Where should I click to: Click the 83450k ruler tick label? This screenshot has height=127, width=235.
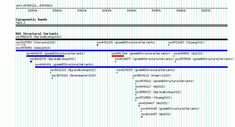(x=156, y=11)
